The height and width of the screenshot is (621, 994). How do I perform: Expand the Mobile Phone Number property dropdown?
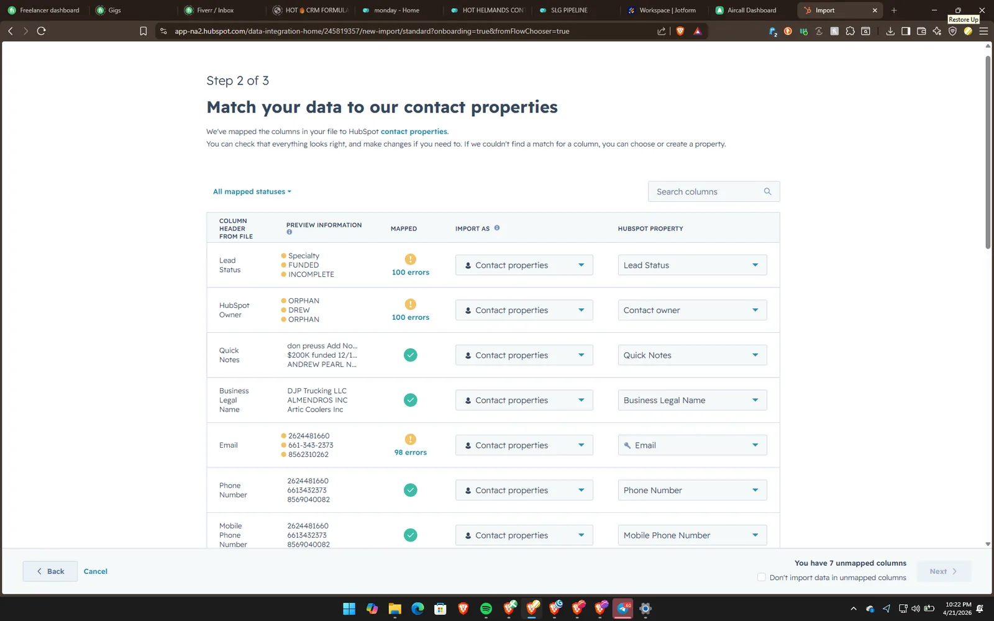pos(692,535)
